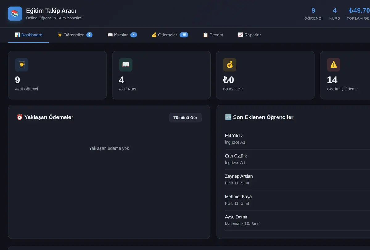Click the Matematik 10. Sınıf course text

(x=242, y=224)
